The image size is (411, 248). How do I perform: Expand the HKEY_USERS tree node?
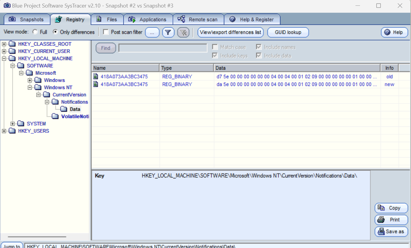coord(4,131)
